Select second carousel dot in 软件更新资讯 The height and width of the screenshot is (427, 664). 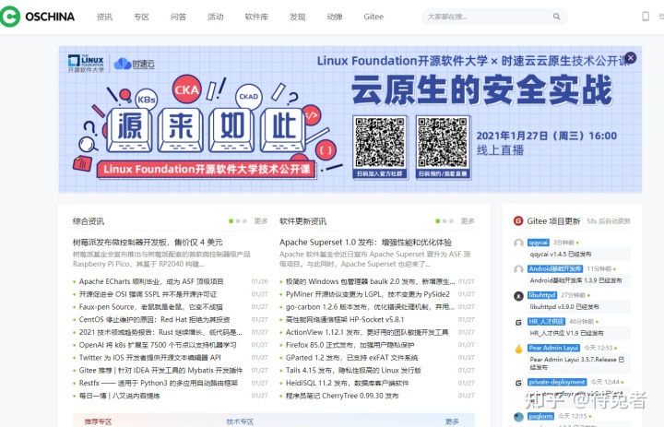pyautogui.click(x=445, y=221)
